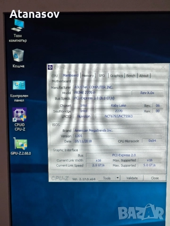Click the Max. Supported speed 5.0 GT/s
The image size is (170, 226).
[x=150, y=165]
